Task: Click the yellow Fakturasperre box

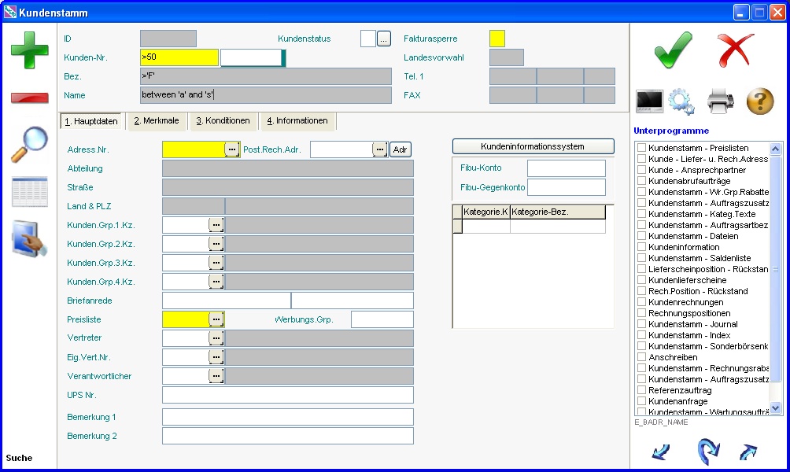Action: click(x=497, y=39)
